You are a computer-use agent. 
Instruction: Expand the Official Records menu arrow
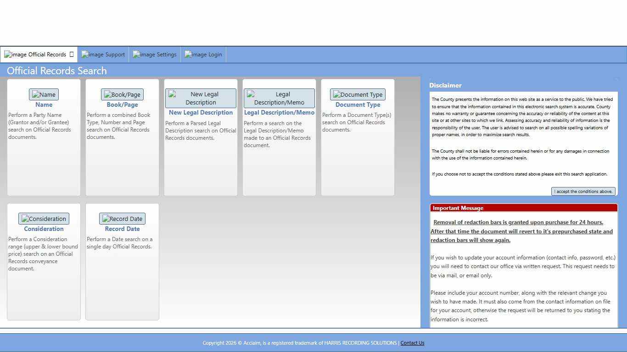[x=72, y=55]
